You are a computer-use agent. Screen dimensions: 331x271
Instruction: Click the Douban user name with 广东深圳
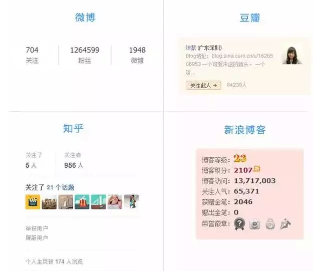point(204,48)
